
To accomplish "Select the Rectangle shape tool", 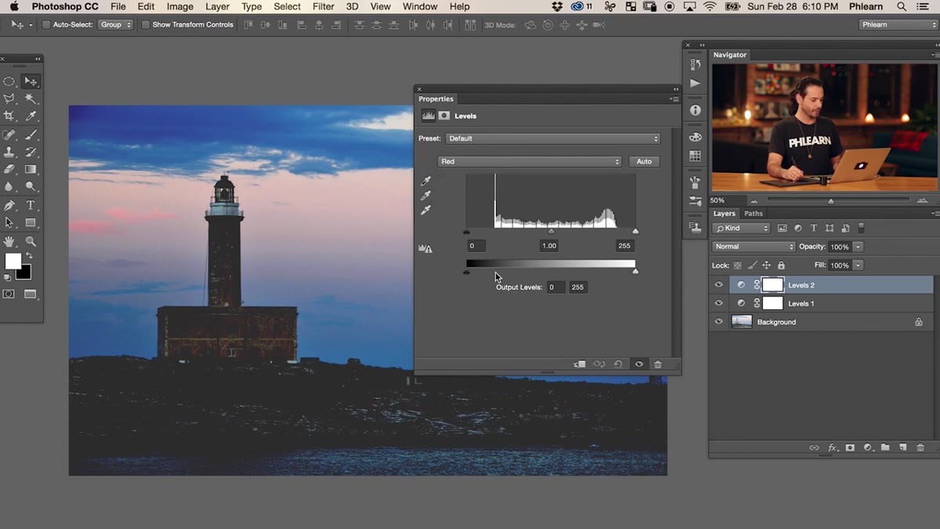I will click(31, 222).
